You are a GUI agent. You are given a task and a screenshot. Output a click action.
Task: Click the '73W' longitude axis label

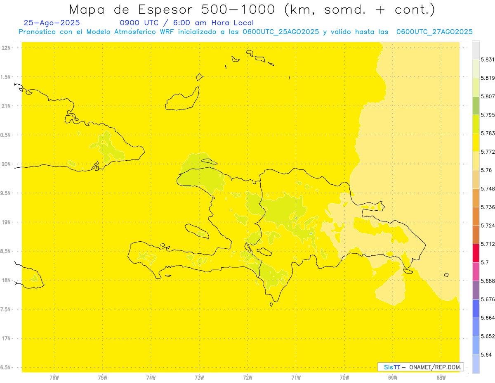199,378
